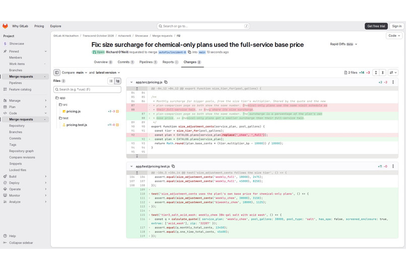Collapse sidebar

(x=18, y=243)
